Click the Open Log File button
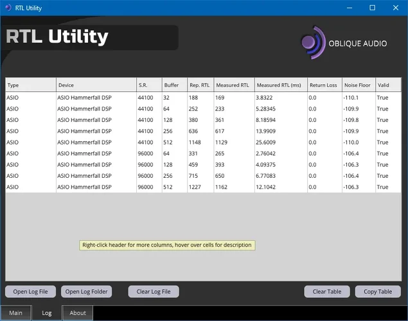The height and width of the screenshot is (321, 408). (30, 291)
